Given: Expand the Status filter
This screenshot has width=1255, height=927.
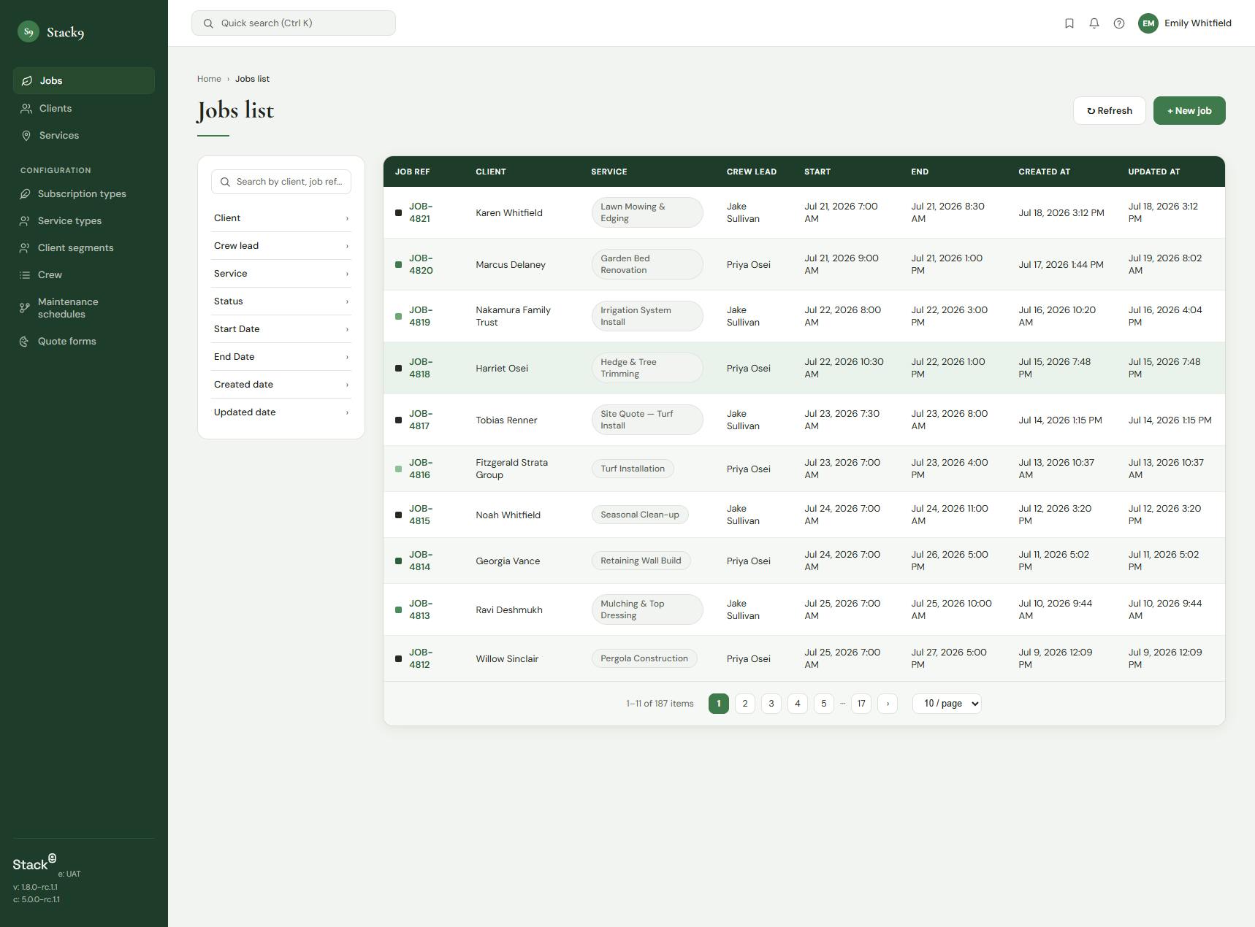Looking at the screenshot, I should [x=281, y=301].
